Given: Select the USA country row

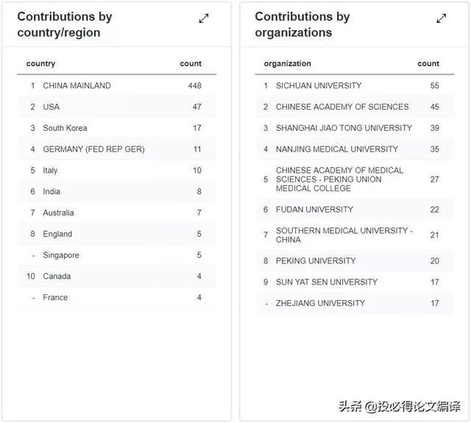Looking at the screenshot, I should [116, 107].
